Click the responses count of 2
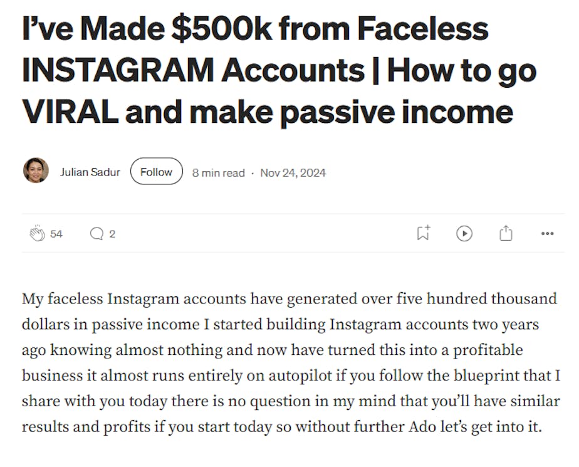The image size is (579, 467). pyautogui.click(x=112, y=234)
